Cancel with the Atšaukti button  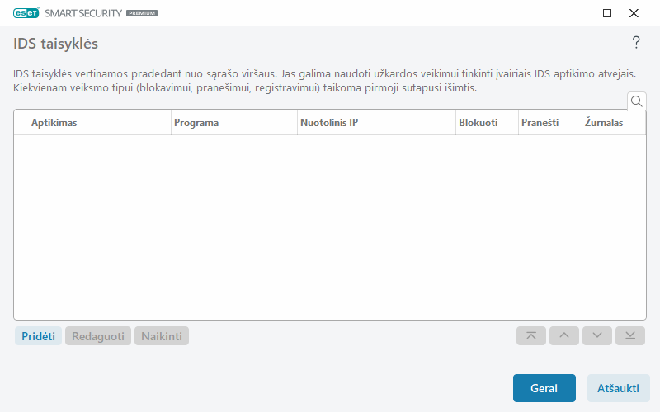pyautogui.click(x=618, y=388)
